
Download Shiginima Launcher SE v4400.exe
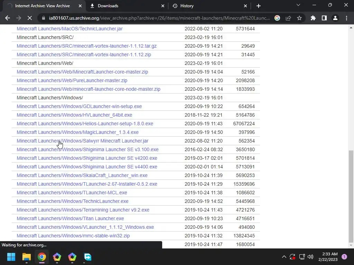coord(87,167)
